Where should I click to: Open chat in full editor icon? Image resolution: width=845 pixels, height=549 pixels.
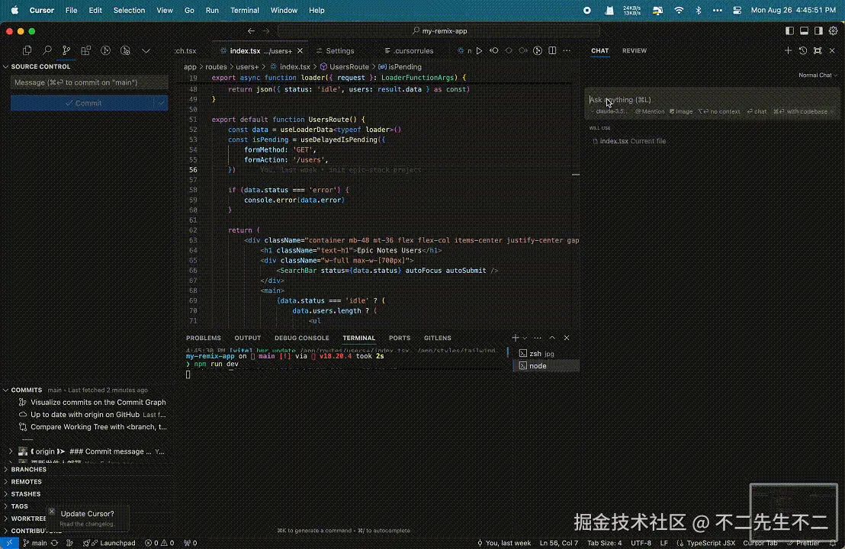click(818, 50)
